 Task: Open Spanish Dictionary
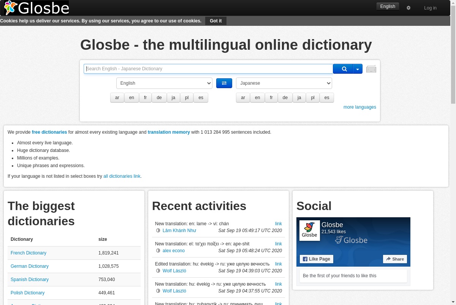[x=30, y=280]
